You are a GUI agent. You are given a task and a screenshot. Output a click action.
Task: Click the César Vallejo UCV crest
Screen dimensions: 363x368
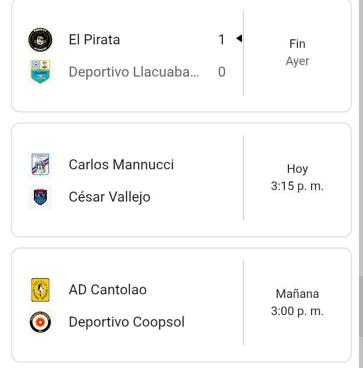pyautogui.click(x=40, y=197)
